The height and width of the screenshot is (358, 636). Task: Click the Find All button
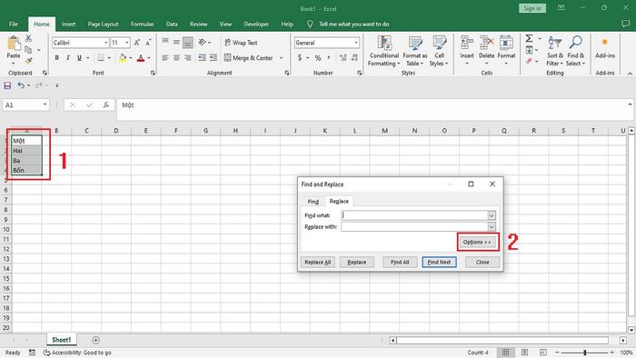[x=400, y=263]
